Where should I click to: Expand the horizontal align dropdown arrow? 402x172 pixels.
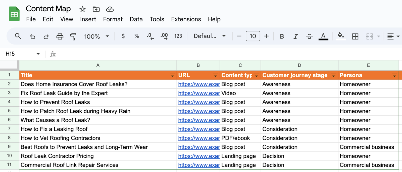[x=398, y=36]
